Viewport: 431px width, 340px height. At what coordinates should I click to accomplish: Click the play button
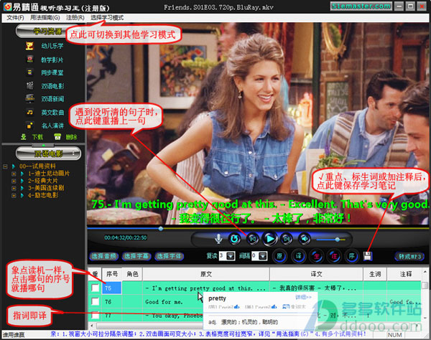(x=269, y=239)
